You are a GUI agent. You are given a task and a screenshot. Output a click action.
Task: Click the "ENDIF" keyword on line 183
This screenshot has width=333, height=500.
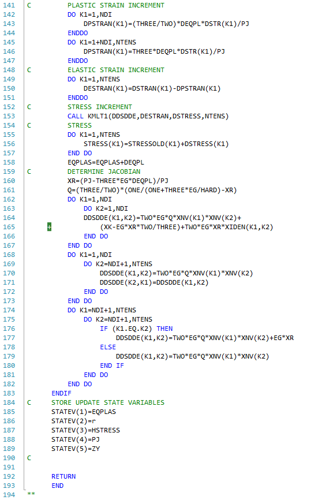click(62, 394)
